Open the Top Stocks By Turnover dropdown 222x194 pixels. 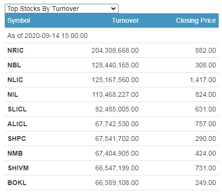pos(62,9)
